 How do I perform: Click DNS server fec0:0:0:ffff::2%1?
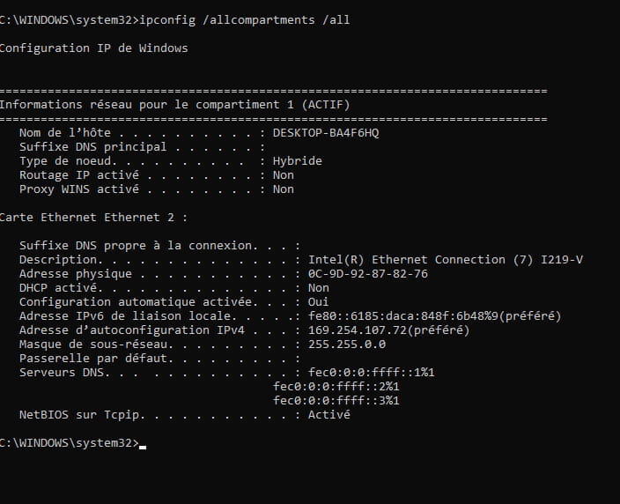pyautogui.click(x=336, y=387)
